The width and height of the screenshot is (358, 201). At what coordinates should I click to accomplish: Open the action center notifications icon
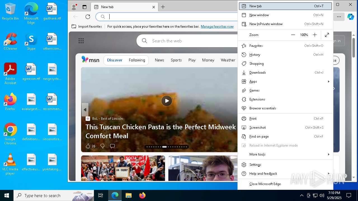pyautogui.click(x=349, y=195)
